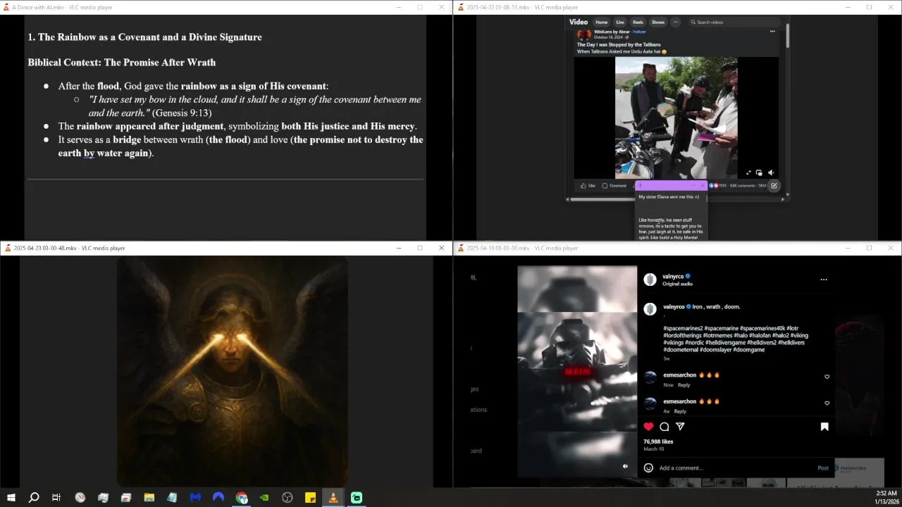
Task: Toggle the saved bookmark icon on Instagram post
Action: point(824,427)
